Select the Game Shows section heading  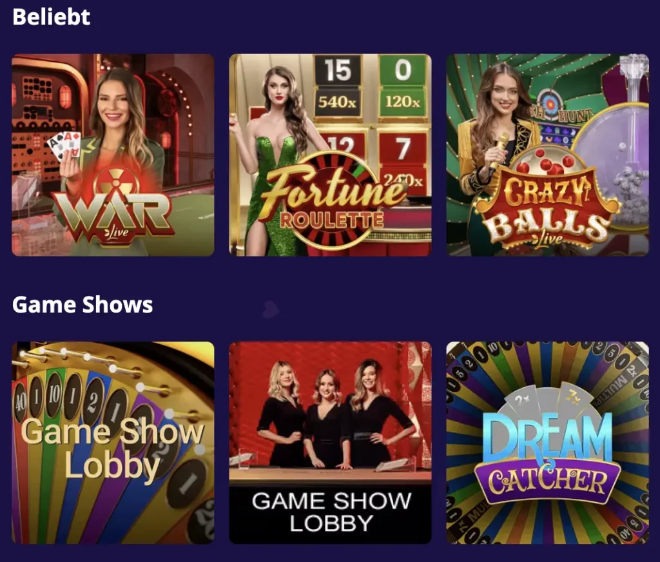pos(82,304)
